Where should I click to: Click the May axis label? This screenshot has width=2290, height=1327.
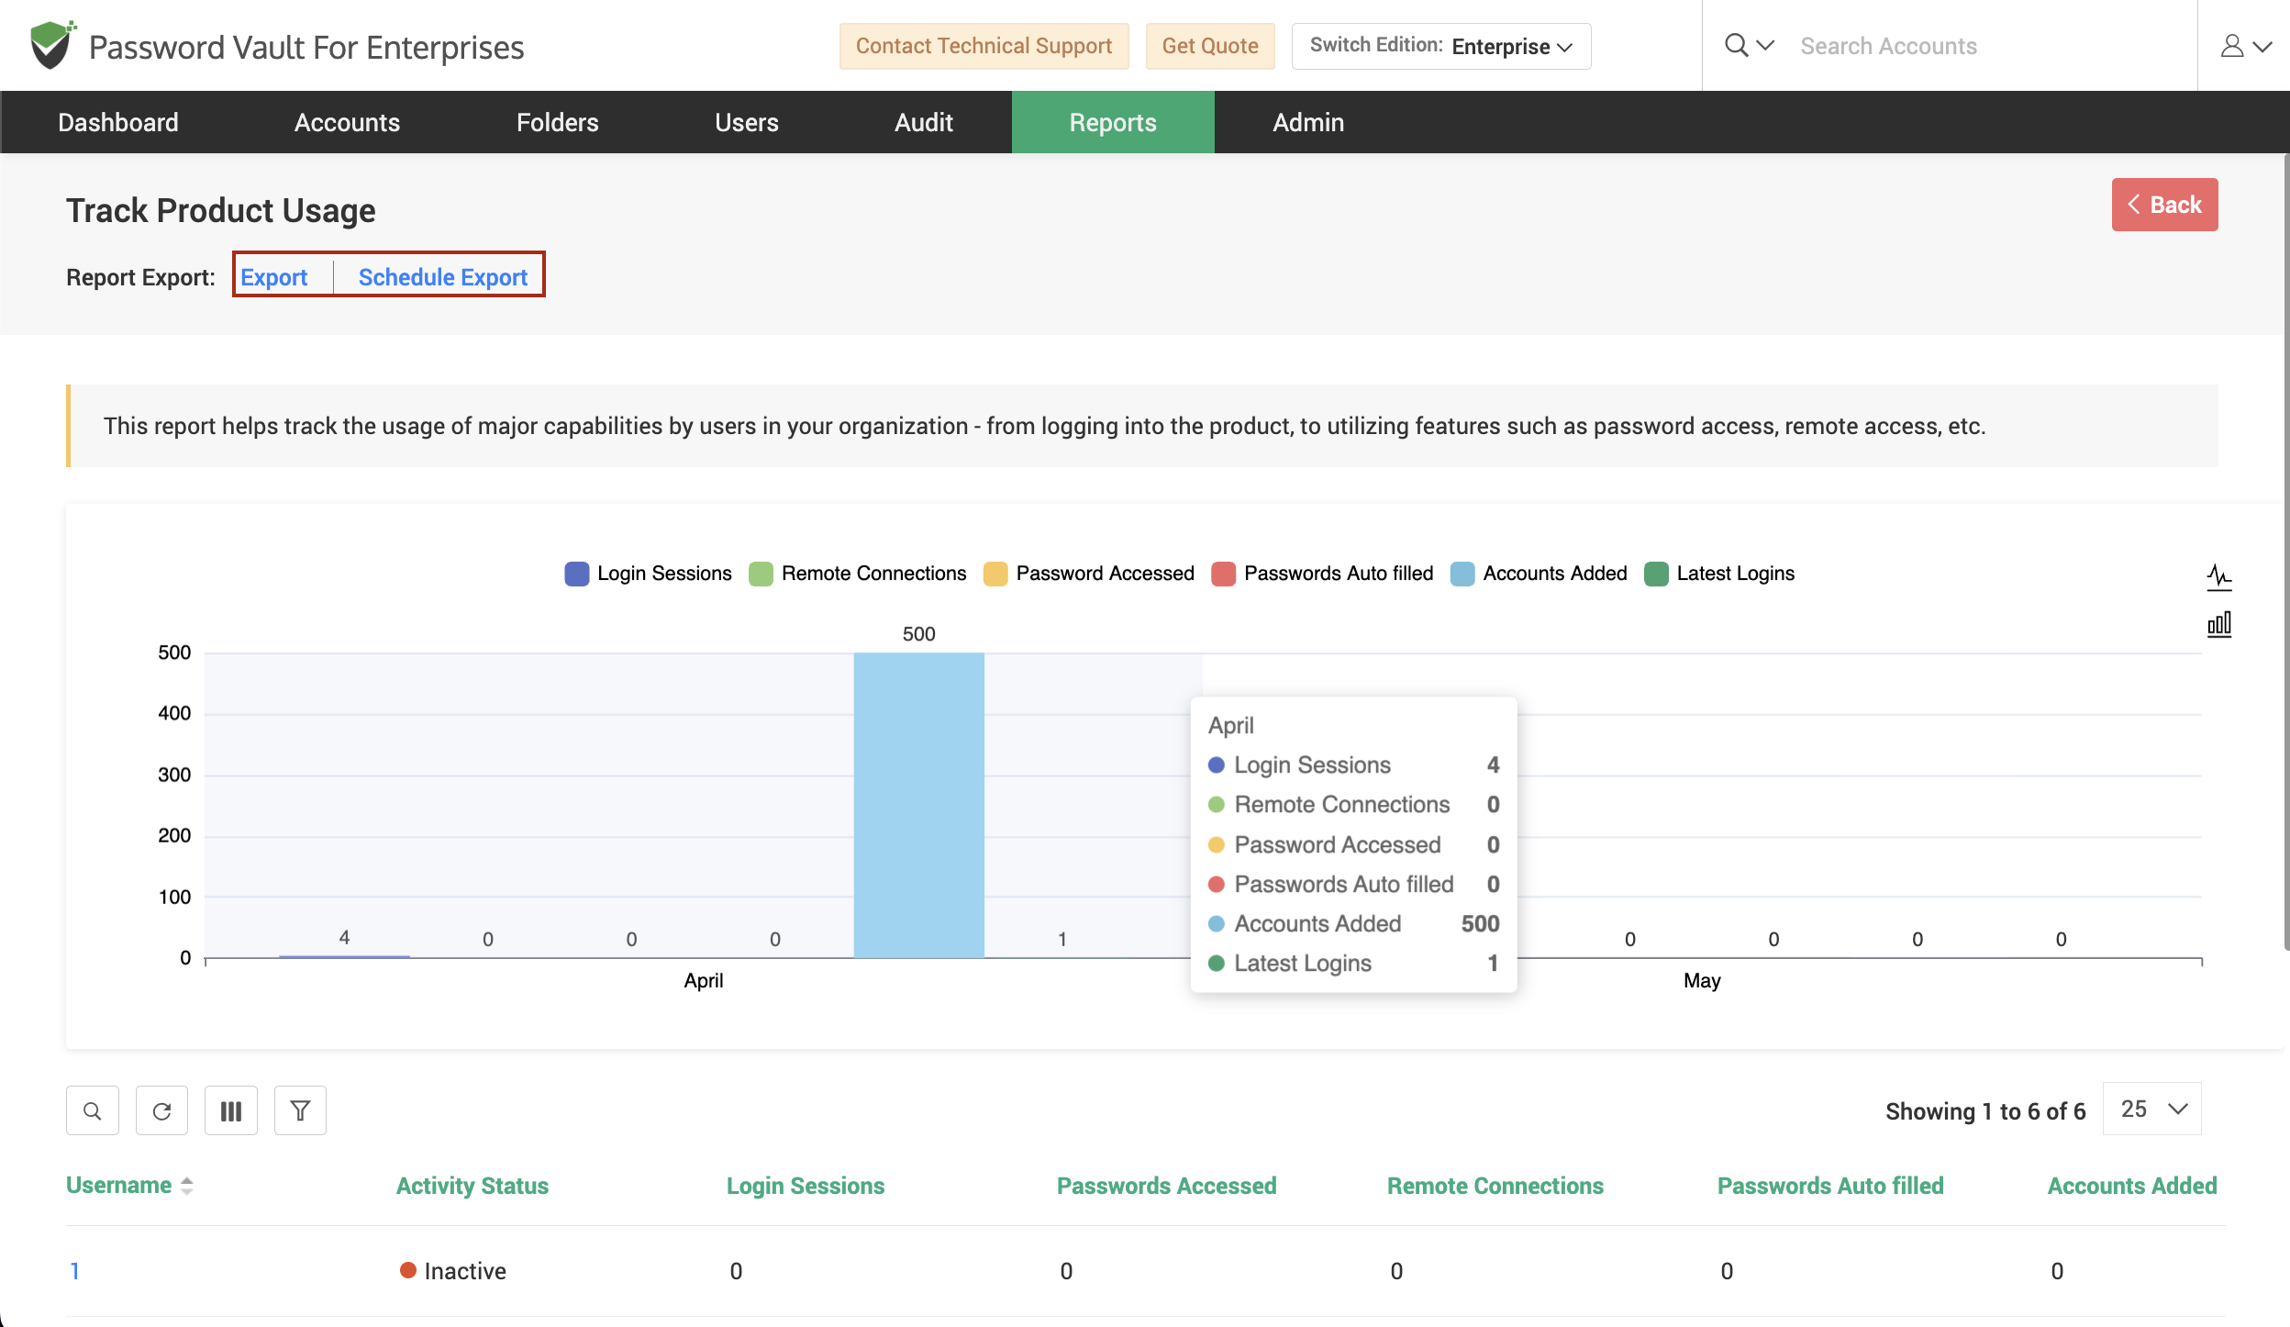click(x=1702, y=981)
